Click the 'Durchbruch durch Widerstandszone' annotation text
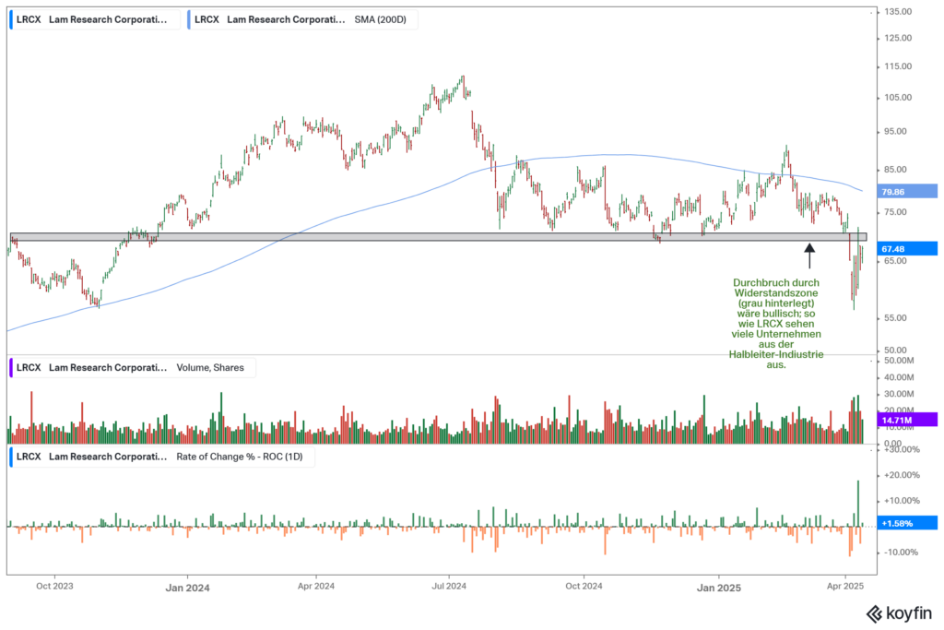 776,324
